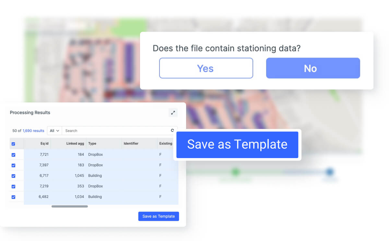Expand the Processing Results panel to fullscreen

(x=173, y=112)
